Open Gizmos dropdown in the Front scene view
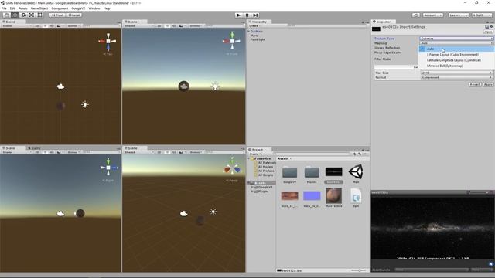 click(x=196, y=25)
